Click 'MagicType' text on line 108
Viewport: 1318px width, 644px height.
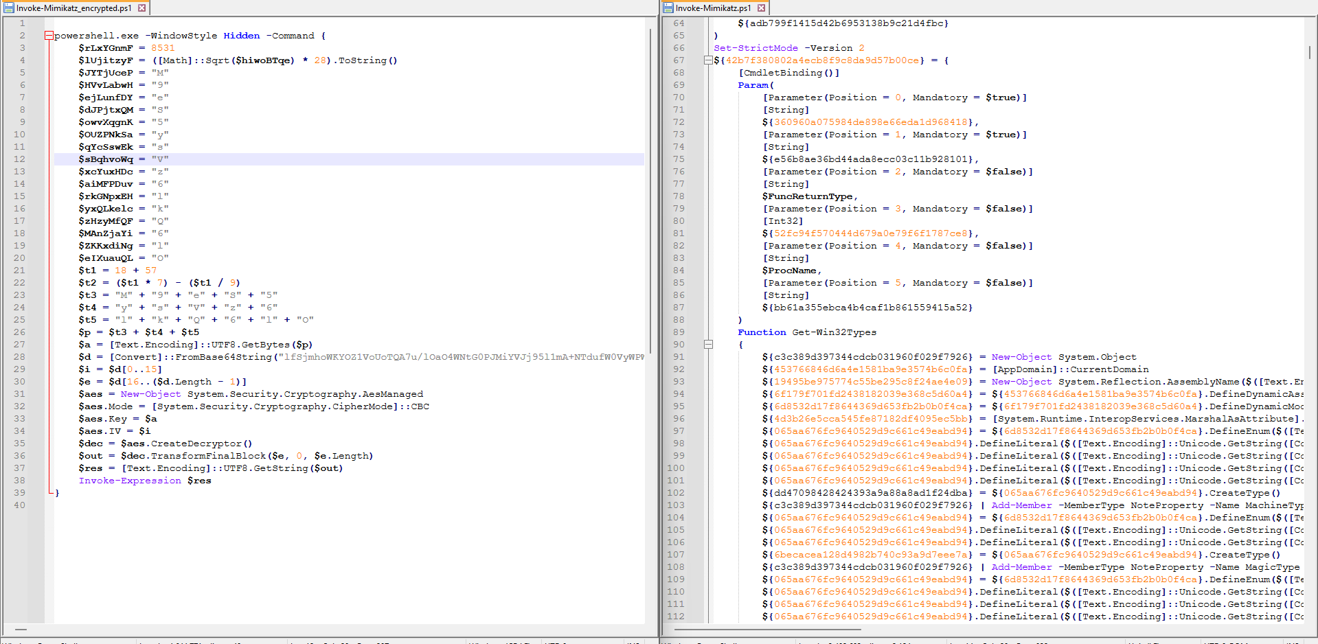point(1273,567)
